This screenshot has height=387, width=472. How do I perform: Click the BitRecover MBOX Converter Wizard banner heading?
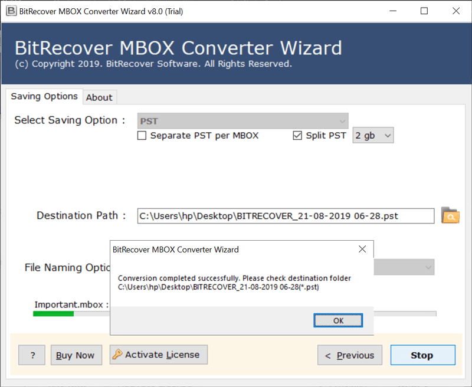tap(179, 48)
